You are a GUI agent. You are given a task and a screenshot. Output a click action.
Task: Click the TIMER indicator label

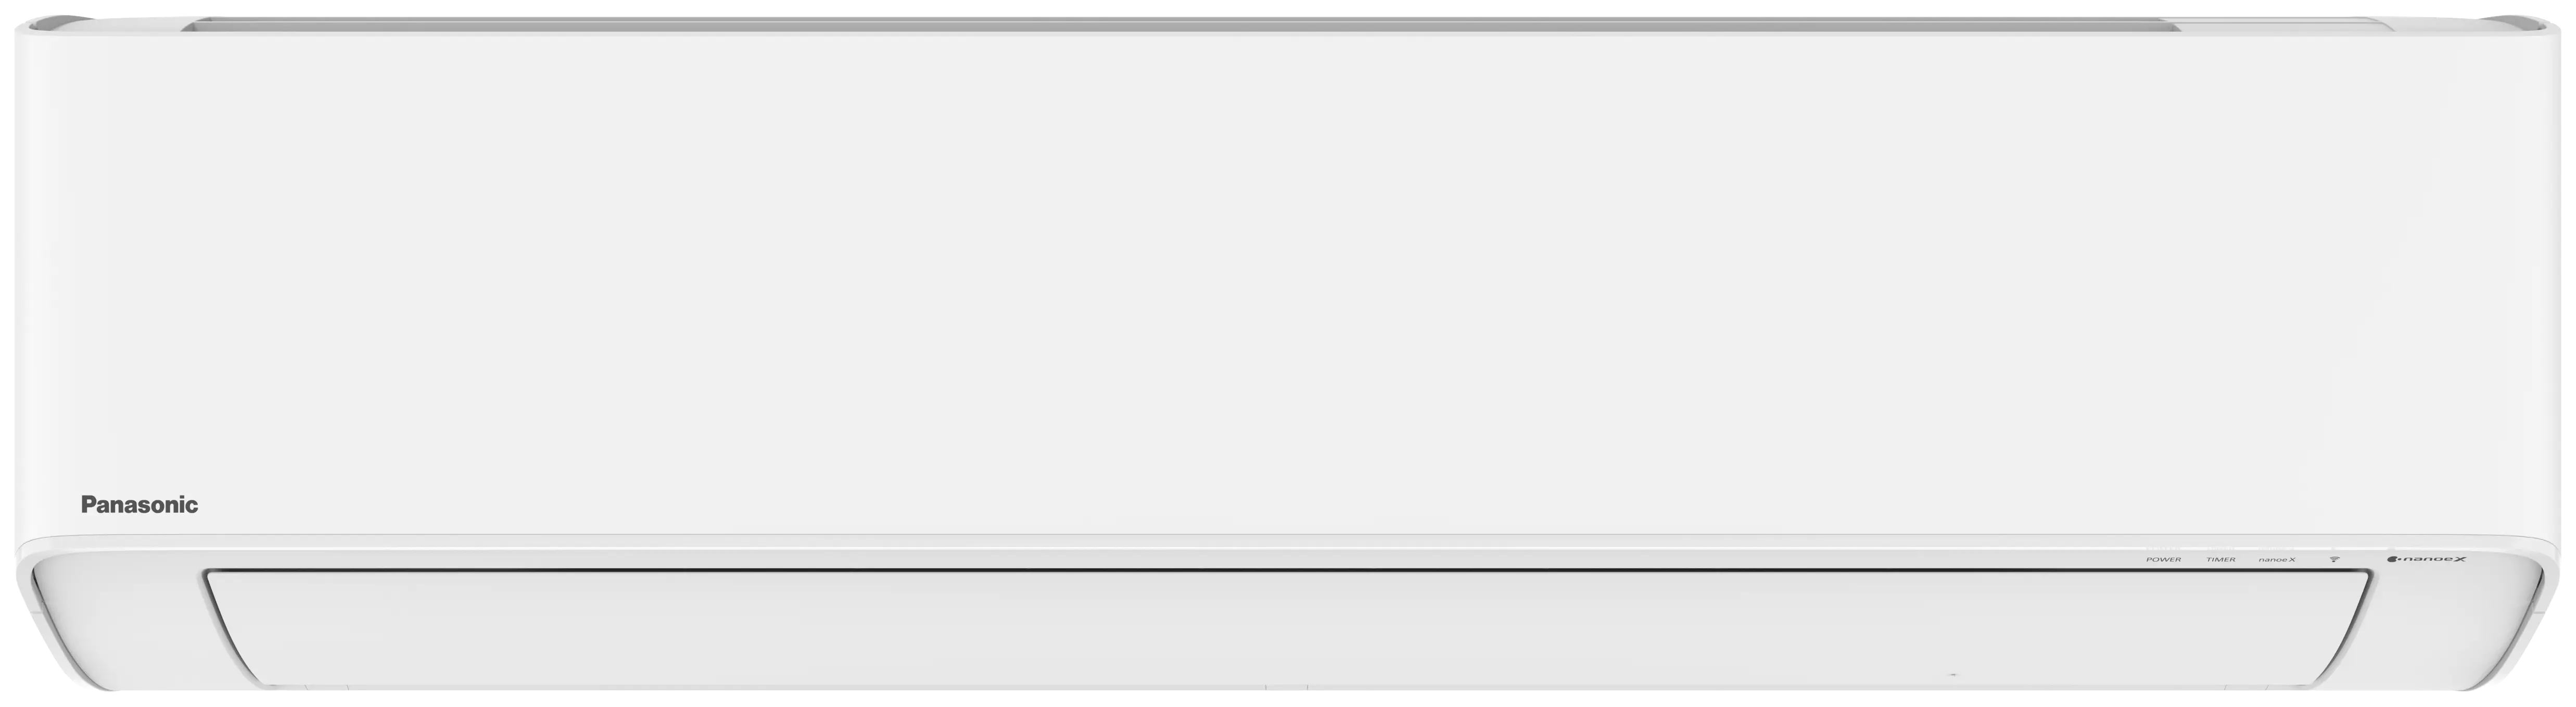tap(2221, 559)
